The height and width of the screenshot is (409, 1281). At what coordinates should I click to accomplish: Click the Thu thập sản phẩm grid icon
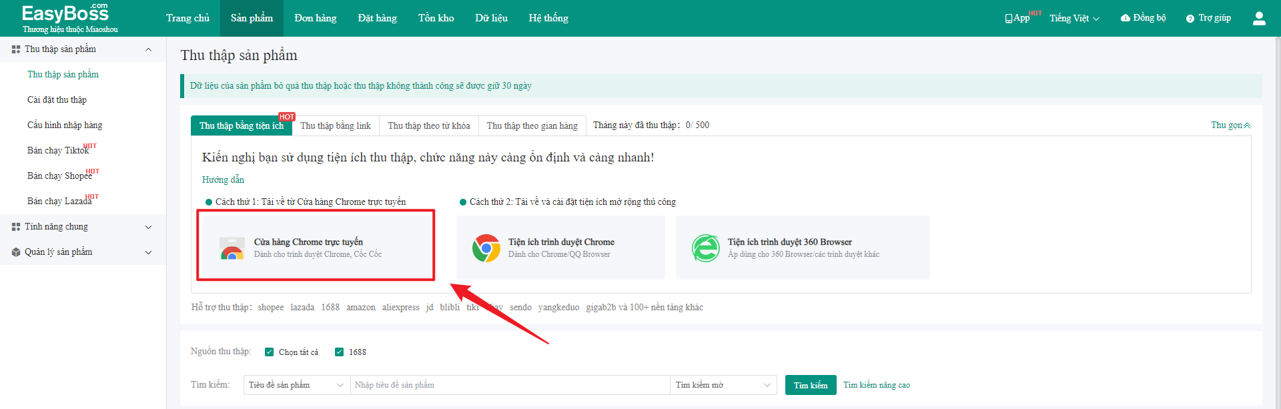point(16,49)
